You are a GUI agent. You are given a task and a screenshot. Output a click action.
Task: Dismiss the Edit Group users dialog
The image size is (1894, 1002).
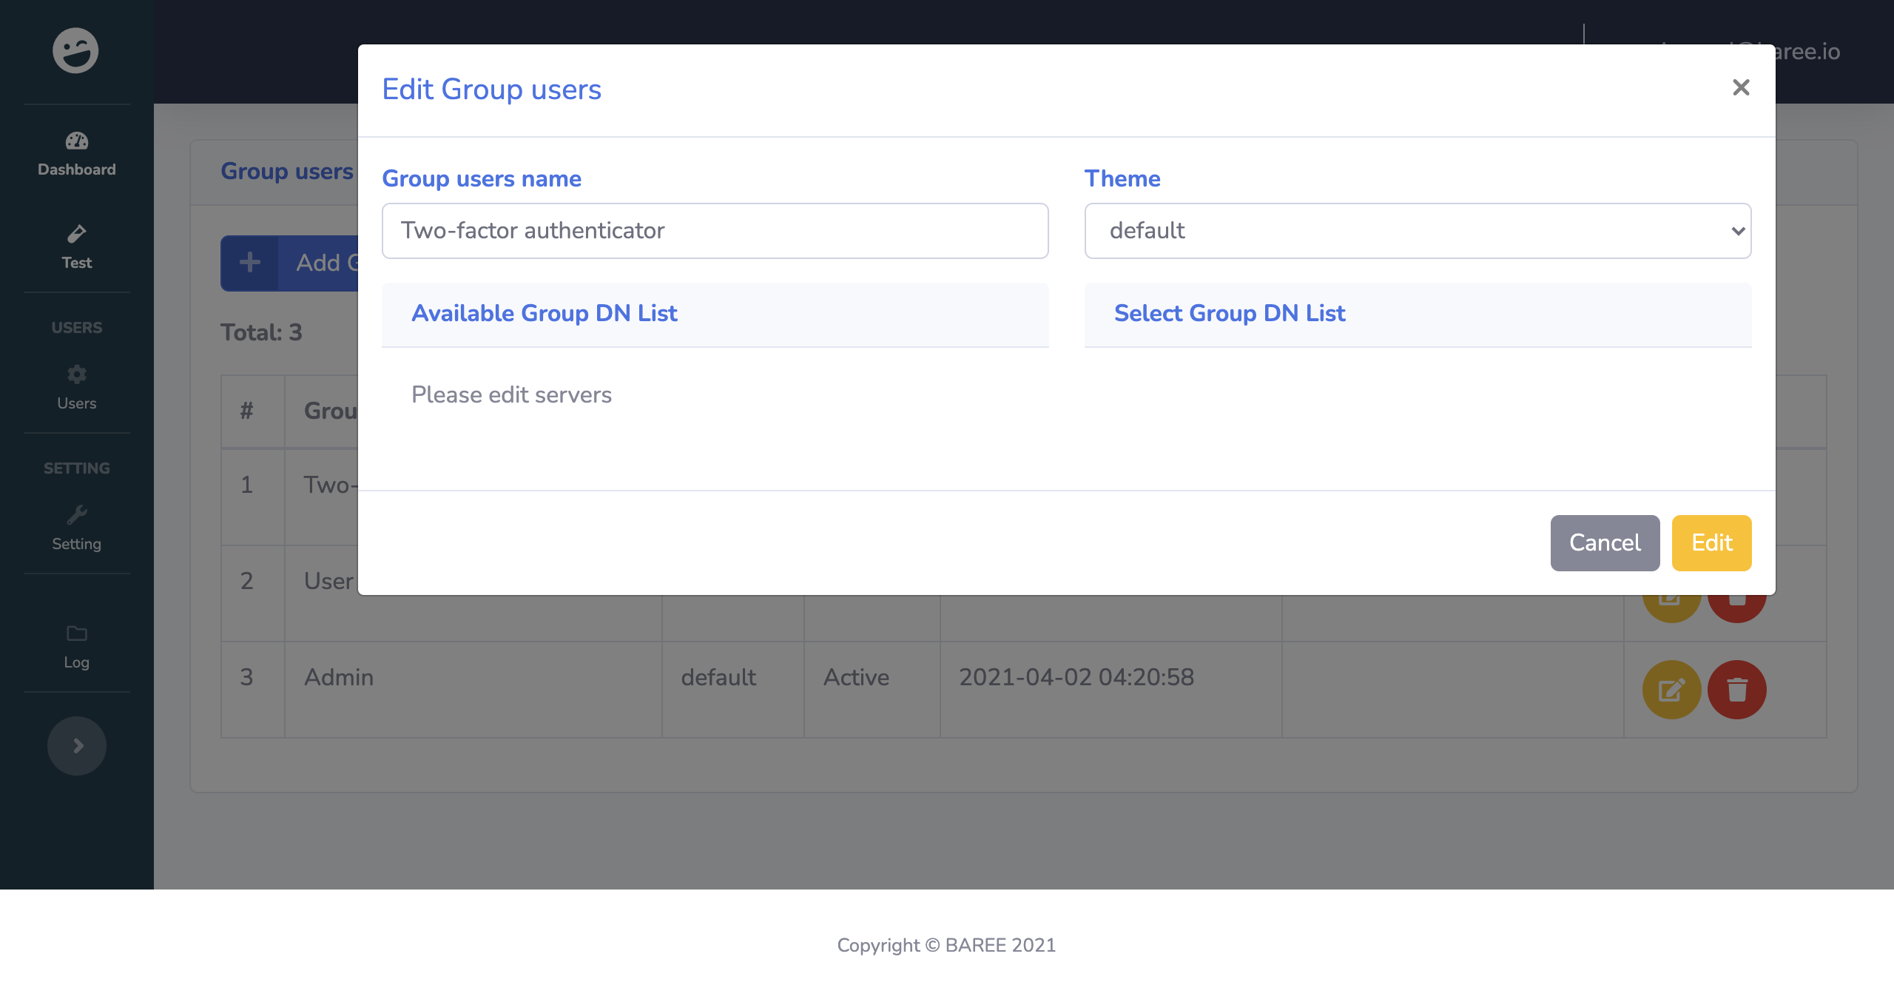1742,87
